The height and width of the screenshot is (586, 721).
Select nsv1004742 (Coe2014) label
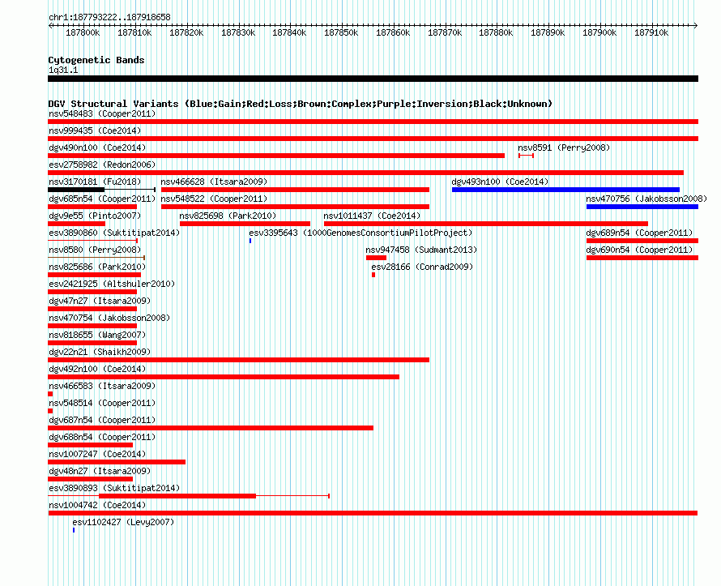click(97, 505)
